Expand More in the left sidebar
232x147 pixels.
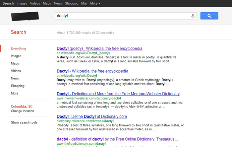click(x=15, y=93)
